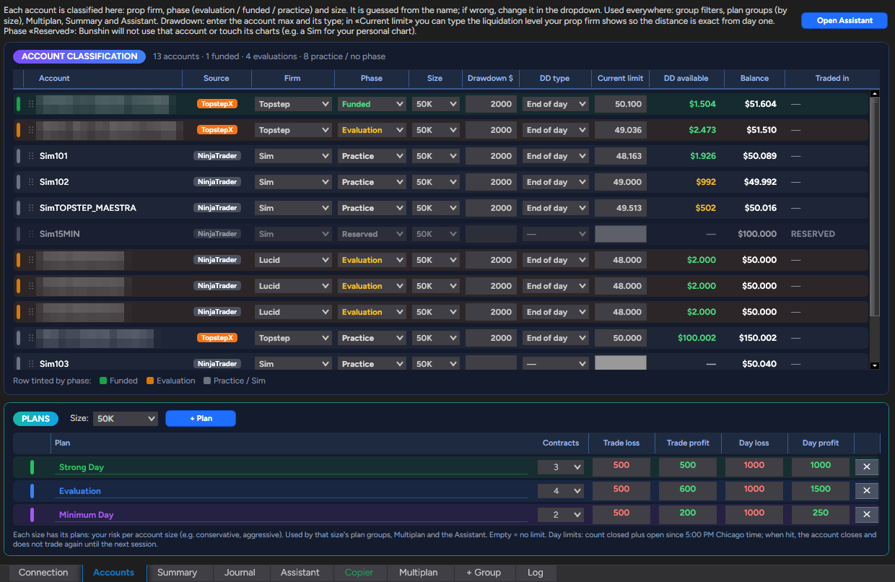Click the drag handle beside Sim15MIN
This screenshot has width=895, height=582.
coord(30,234)
